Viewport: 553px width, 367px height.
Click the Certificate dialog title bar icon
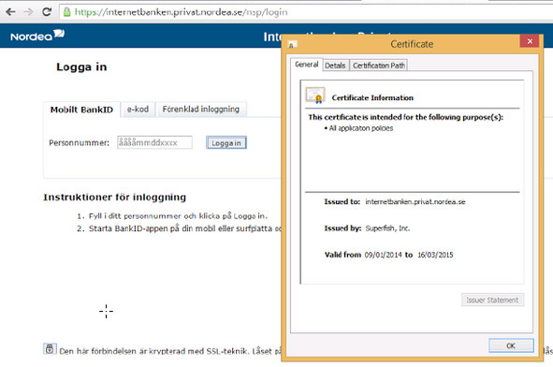click(x=292, y=44)
